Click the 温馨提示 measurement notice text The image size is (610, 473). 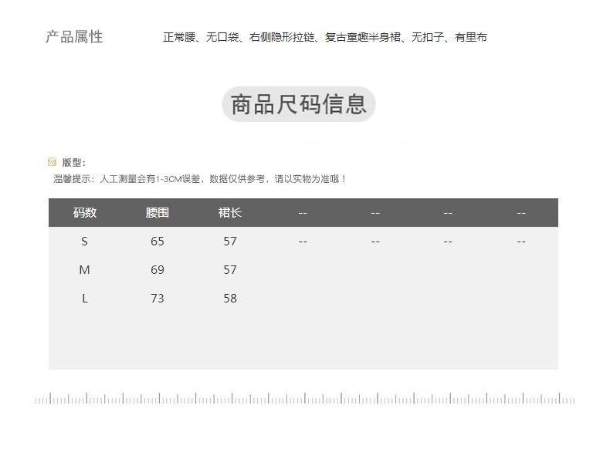200,179
